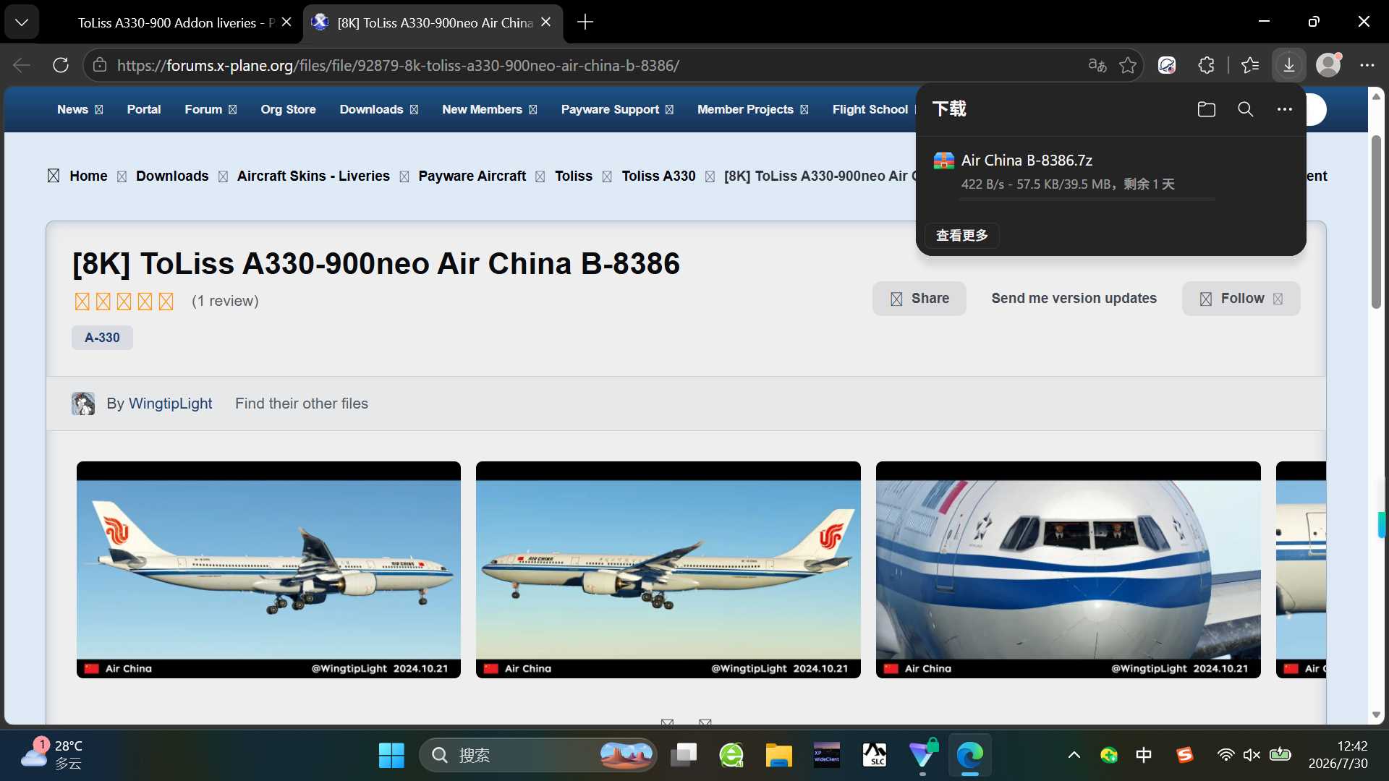Select the Air China B-8386 browser tab
Screen dimensions: 1389x781
433,22
